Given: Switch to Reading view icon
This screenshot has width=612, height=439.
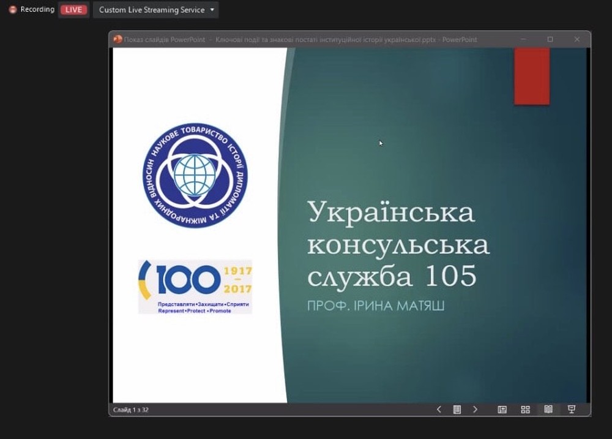Looking at the screenshot, I should click(x=548, y=410).
